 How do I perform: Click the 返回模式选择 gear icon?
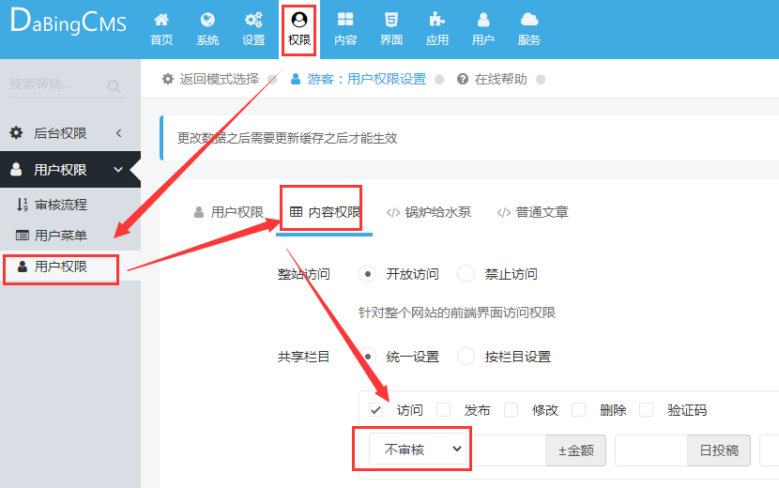coord(168,79)
